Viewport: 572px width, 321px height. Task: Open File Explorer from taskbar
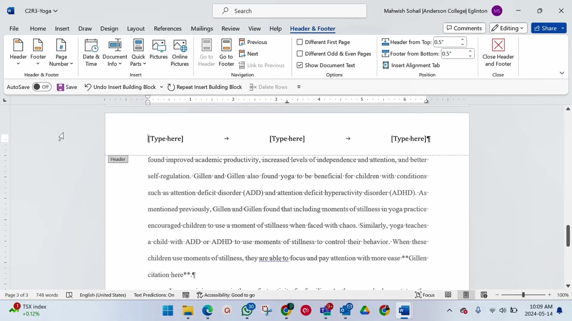click(x=188, y=310)
